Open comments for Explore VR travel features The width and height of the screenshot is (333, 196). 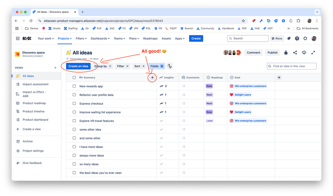click(x=184, y=121)
